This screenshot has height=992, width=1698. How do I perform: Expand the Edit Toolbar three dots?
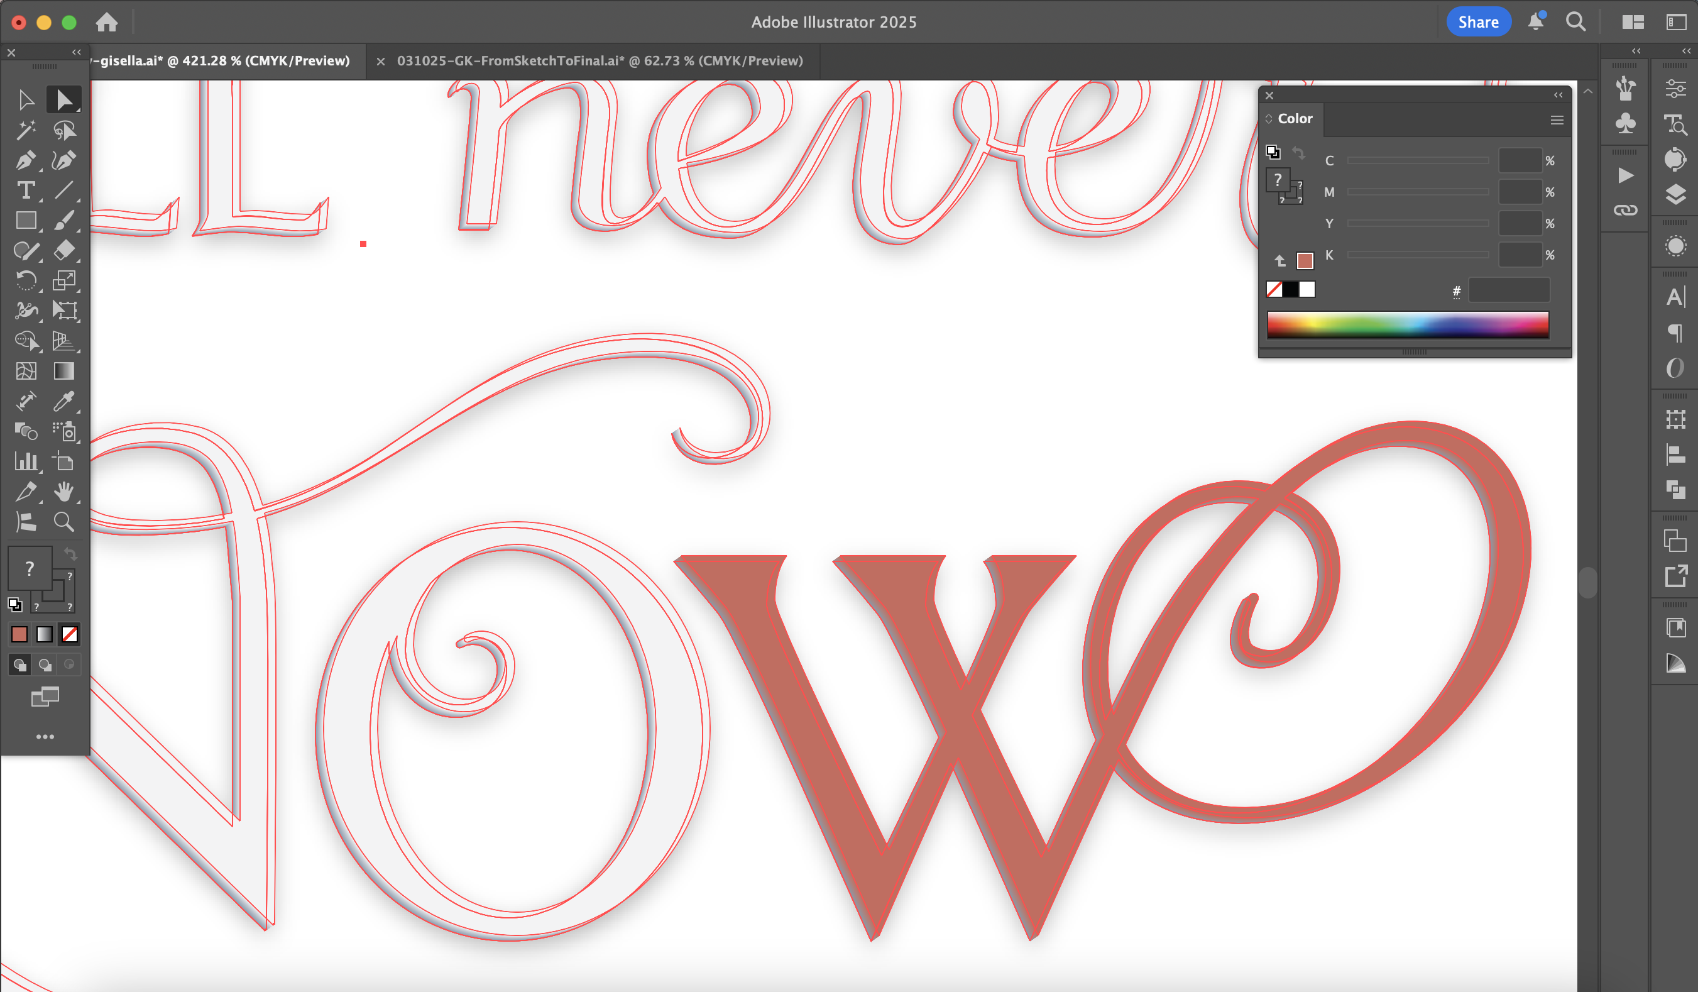(x=45, y=737)
